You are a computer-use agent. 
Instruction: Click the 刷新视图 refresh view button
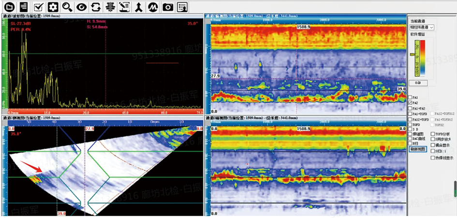417,149
